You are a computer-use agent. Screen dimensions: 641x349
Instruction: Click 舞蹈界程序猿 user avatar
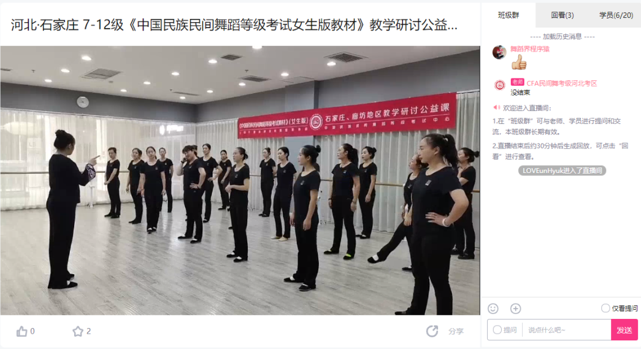click(x=499, y=52)
